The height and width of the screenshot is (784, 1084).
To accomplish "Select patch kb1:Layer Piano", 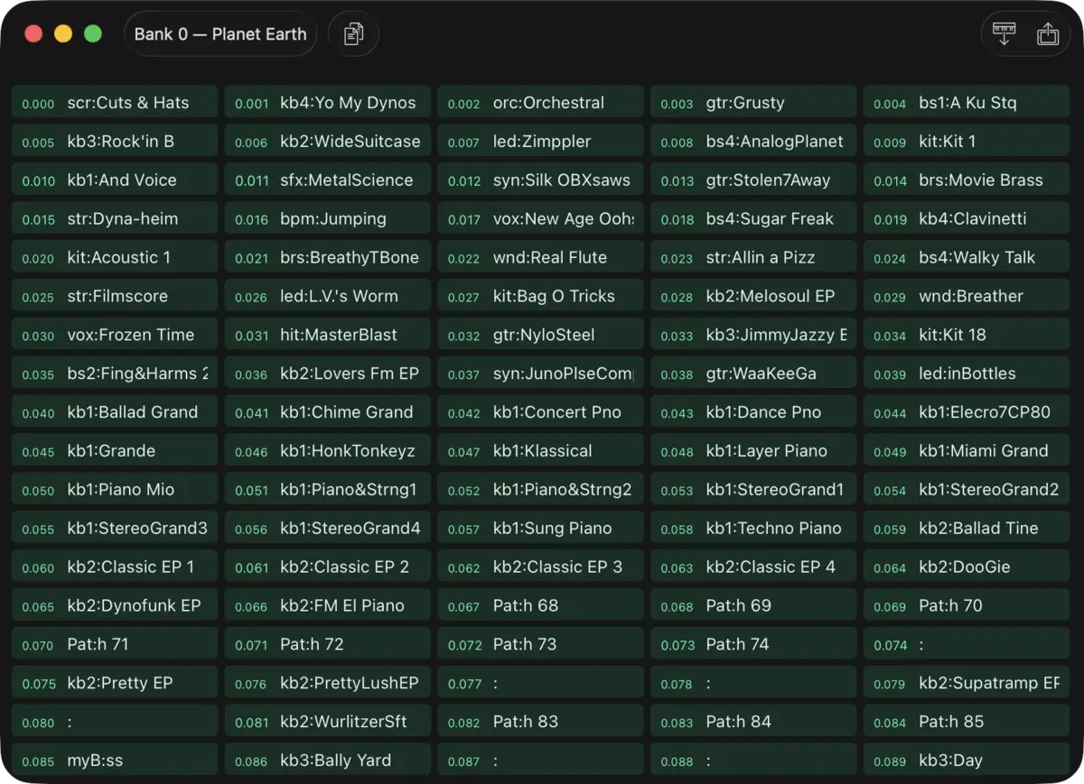I will (x=754, y=451).
